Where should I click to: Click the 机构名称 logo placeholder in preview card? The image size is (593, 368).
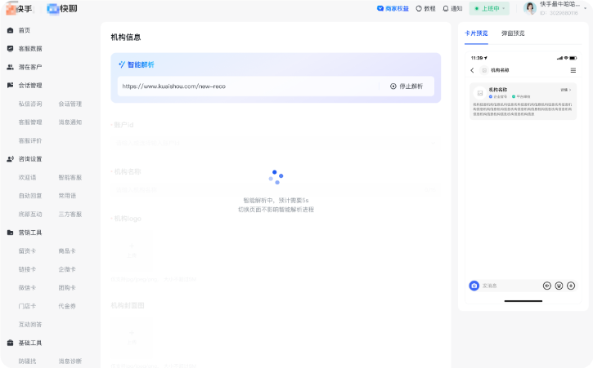click(480, 93)
